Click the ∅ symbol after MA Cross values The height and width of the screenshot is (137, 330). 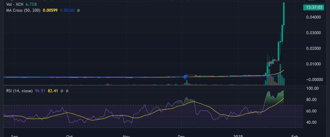[x=78, y=10]
